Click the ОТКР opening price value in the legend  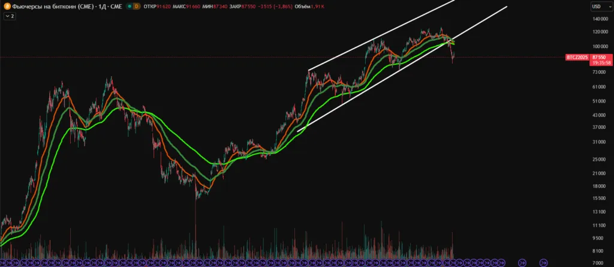[162, 7]
